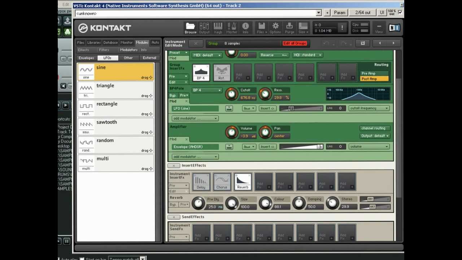Viewport: 462px width, 260px height.
Task: Open the BP 4 filter type dropdown
Action: click(207, 90)
